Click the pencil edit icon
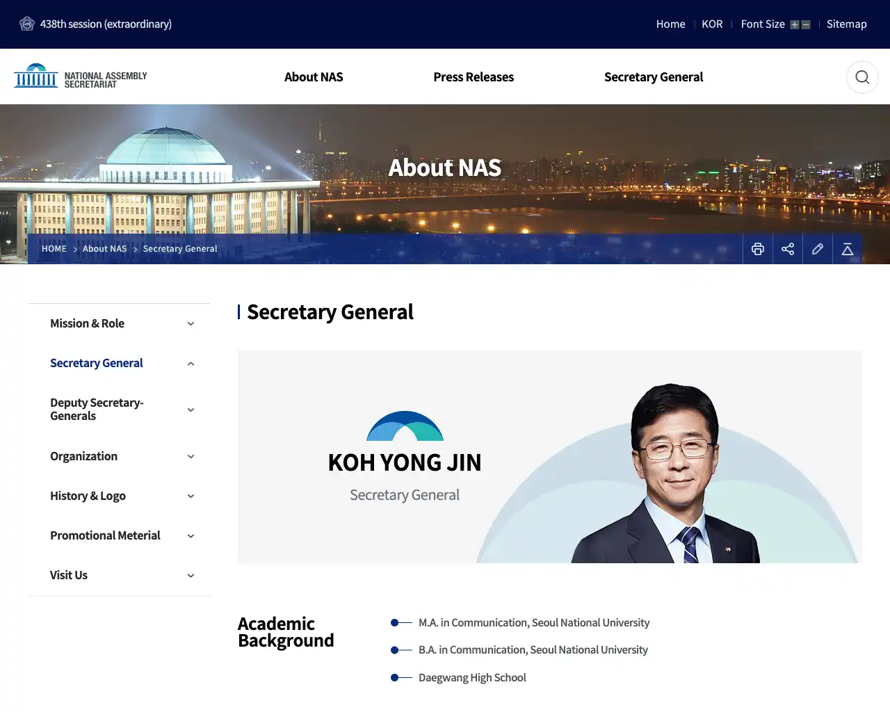This screenshot has width=890, height=712. (818, 249)
